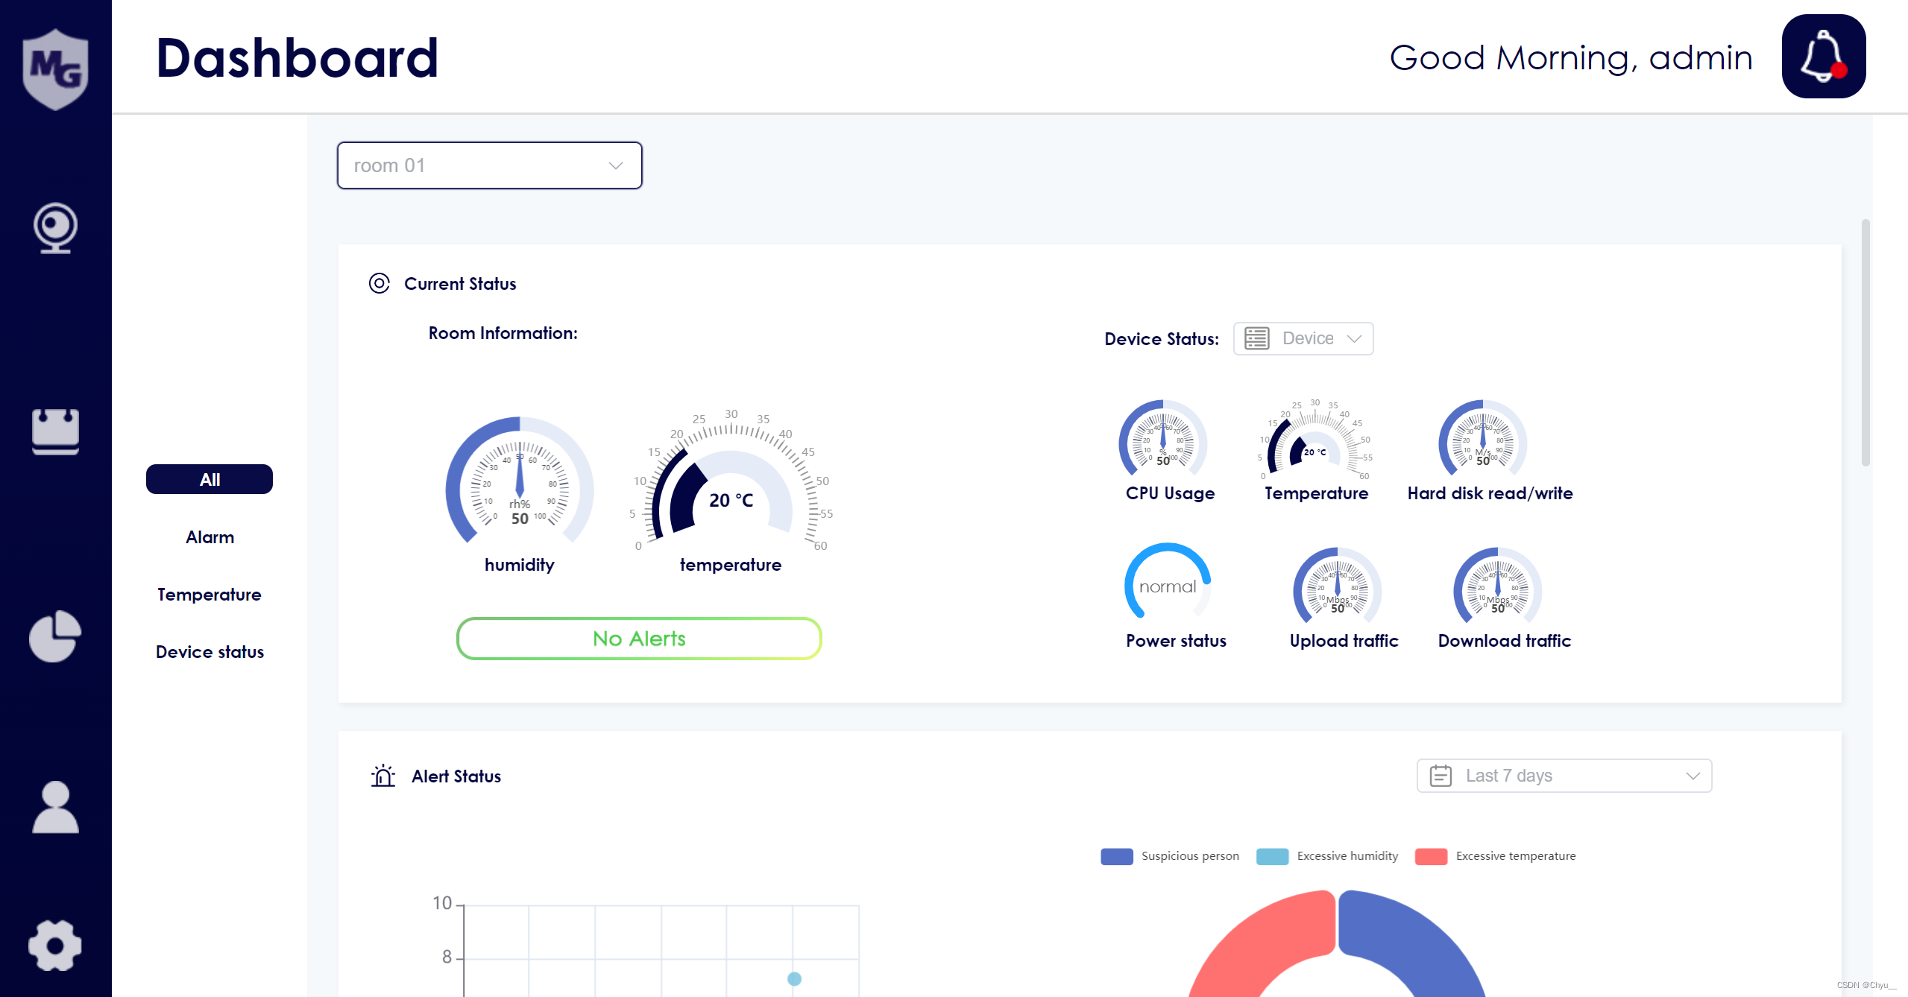
Task: Click the Hard disk read/write label
Action: [x=1490, y=493]
